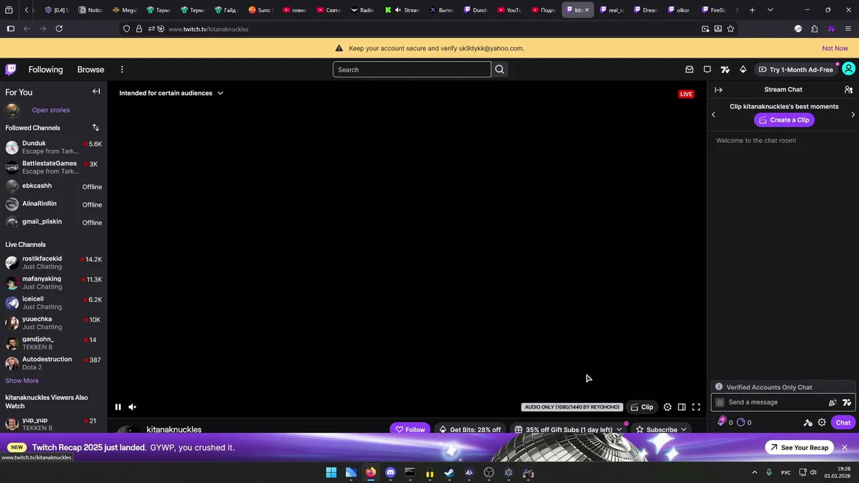Focus the Twitch Search field
The height and width of the screenshot is (483, 859).
411,70
